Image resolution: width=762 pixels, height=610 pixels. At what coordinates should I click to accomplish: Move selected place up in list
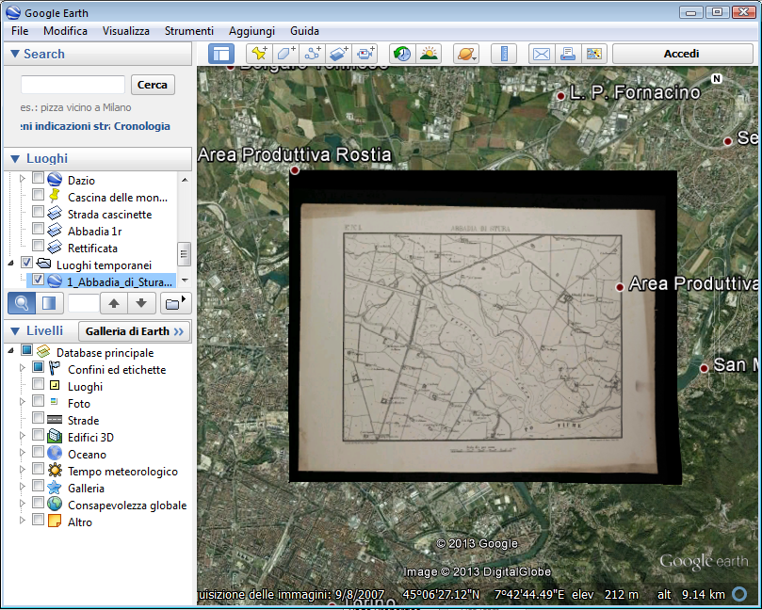pyautogui.click(x=114, y=303)
